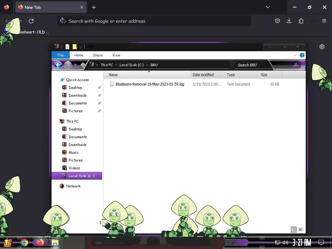
Task: Open a new Firefox tab with plus
Action: pyautogui.click(x=94, y=7)
